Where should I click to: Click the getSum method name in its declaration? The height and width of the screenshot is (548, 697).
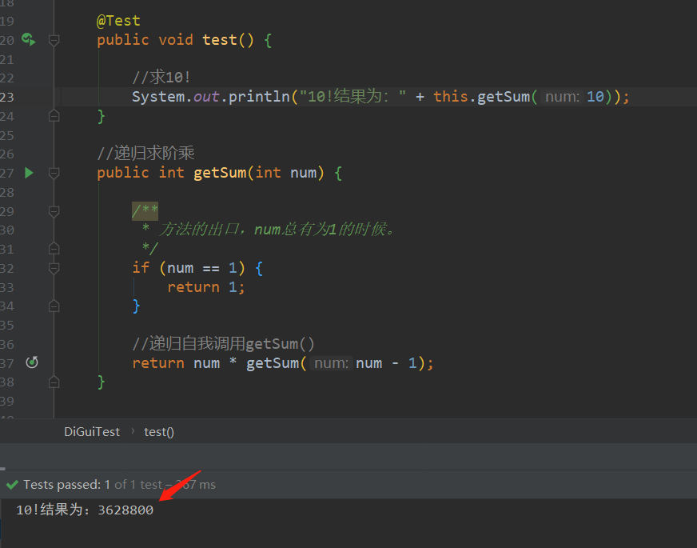(220, 173)
